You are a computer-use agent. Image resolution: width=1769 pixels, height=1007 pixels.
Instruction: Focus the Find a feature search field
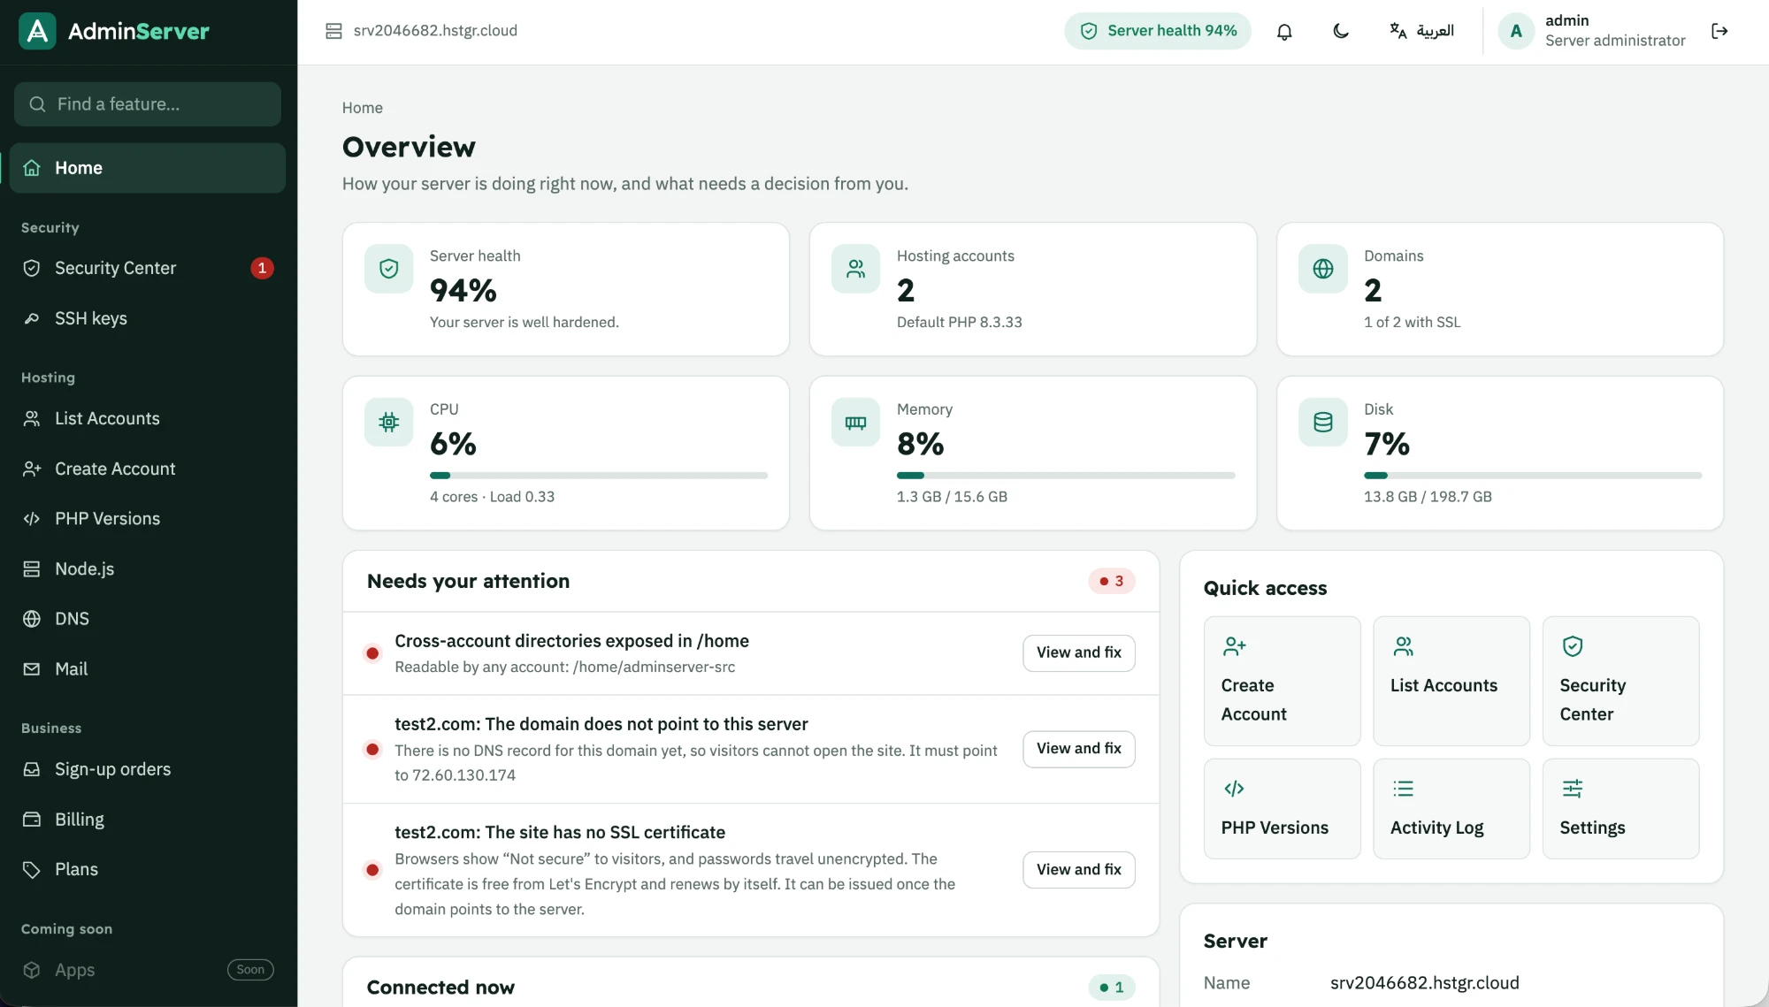point(148,104)
